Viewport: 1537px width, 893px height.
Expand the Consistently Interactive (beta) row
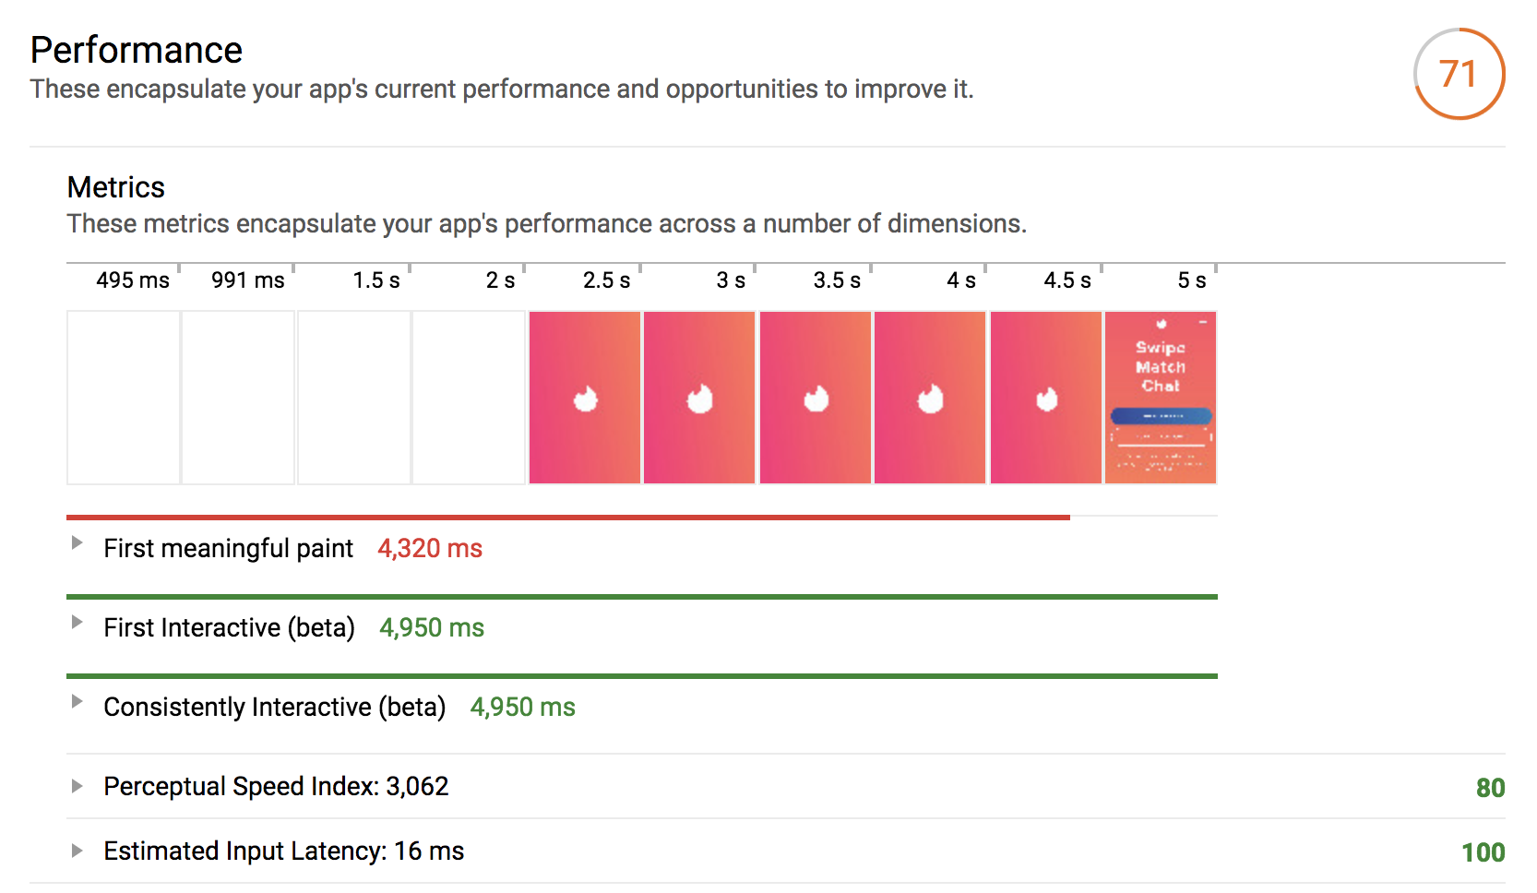click(77, 702)
